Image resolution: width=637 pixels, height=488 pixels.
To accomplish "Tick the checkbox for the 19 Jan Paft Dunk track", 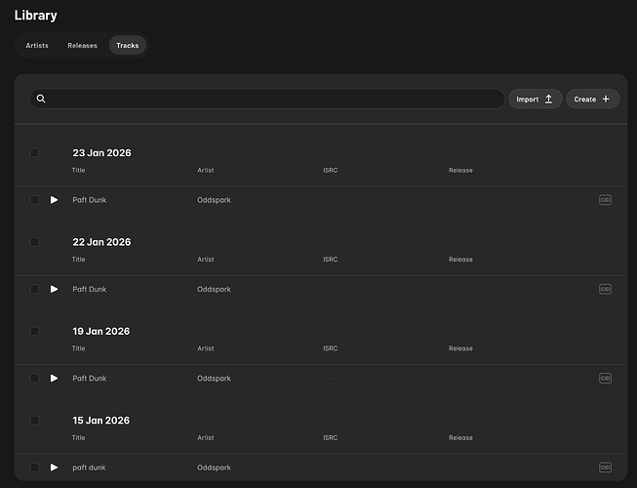I will (34, 379).
